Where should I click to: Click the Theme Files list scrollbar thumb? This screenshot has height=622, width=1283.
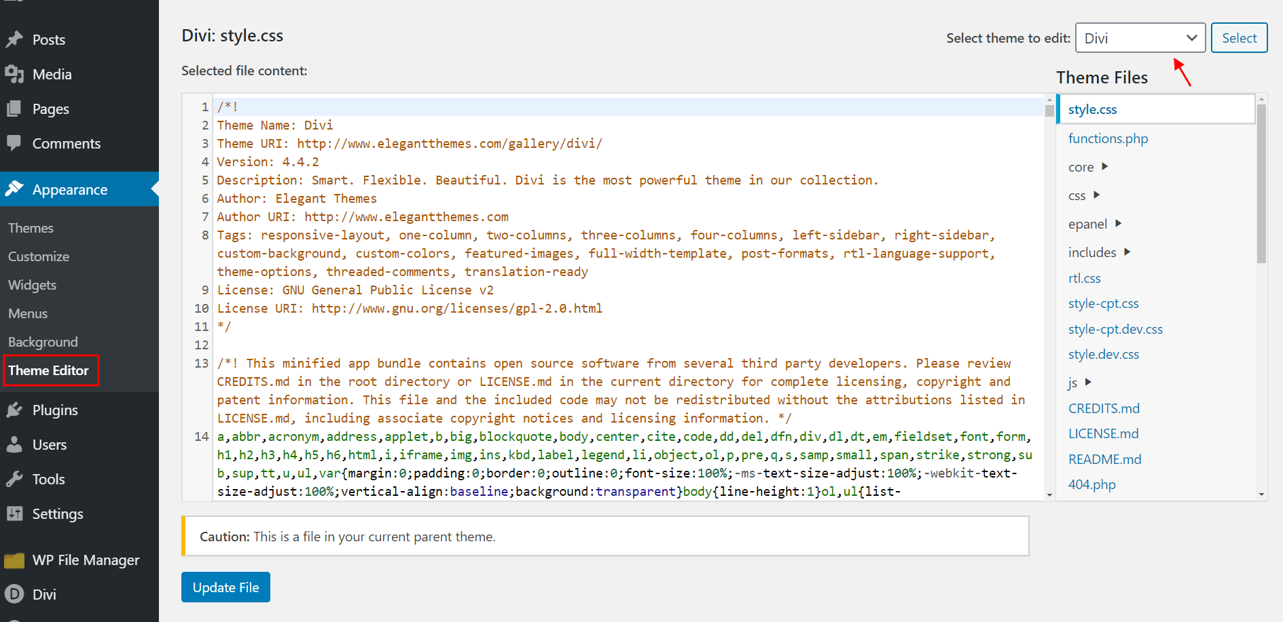[x=1261, y=183]
